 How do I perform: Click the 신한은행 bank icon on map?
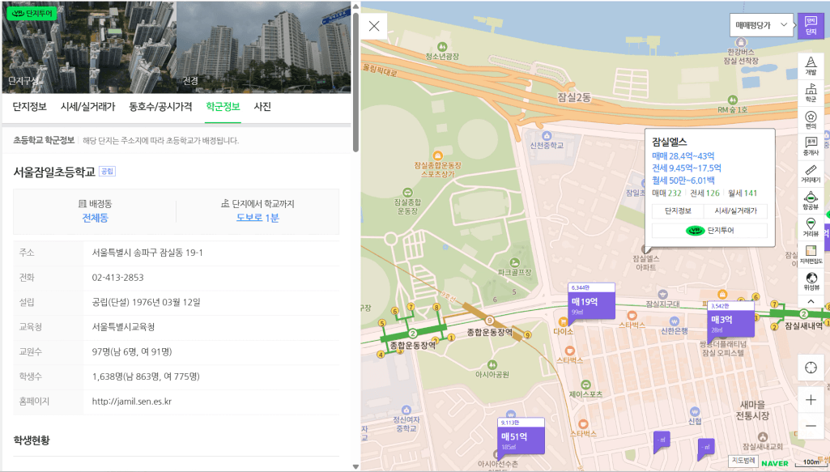[674, 321]
